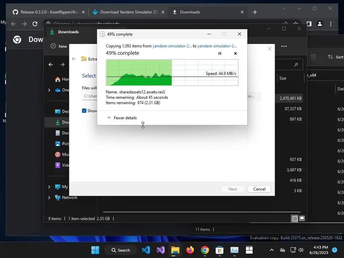Switch to large thumbnails view layout
Screen dimensions: 344x258
(x=302, y=218)
